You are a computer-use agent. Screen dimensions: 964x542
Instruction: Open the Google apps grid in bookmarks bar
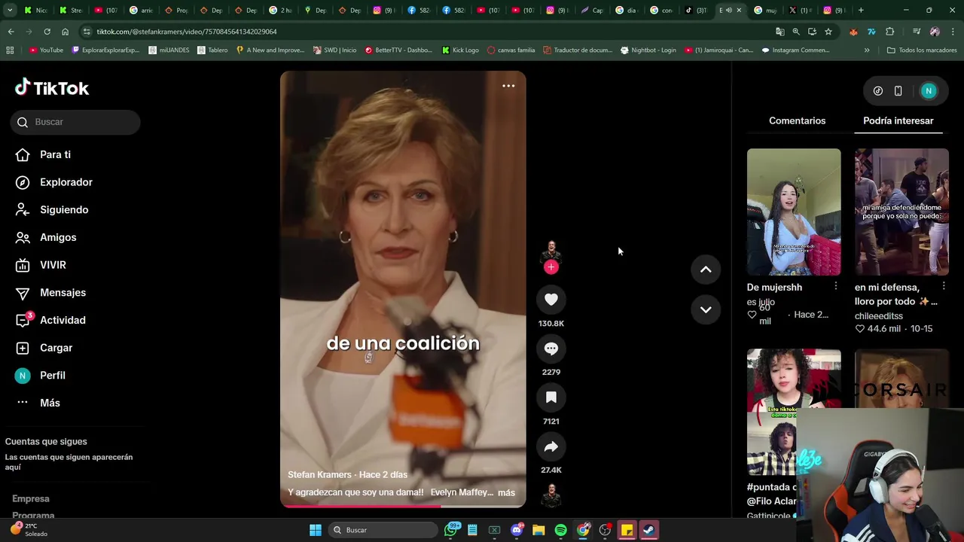10,50
